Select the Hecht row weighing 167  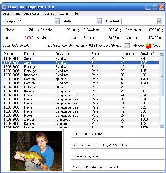[81, 116]
